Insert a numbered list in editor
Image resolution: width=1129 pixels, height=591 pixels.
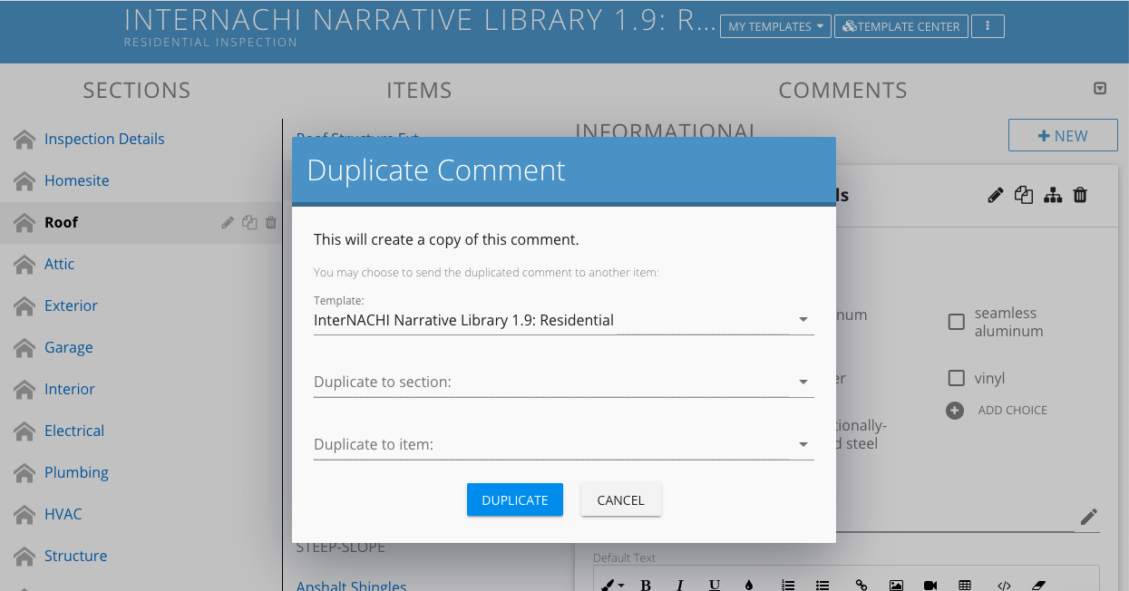[x=788, y=585]
